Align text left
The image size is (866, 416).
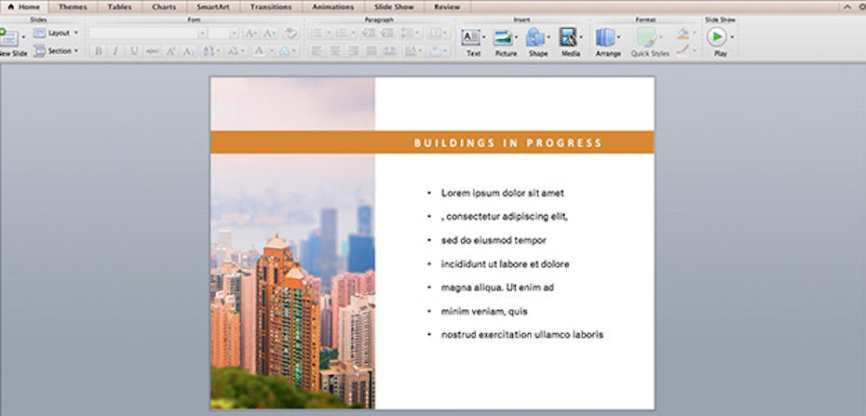pyautogui.click(x=317, y=51)
